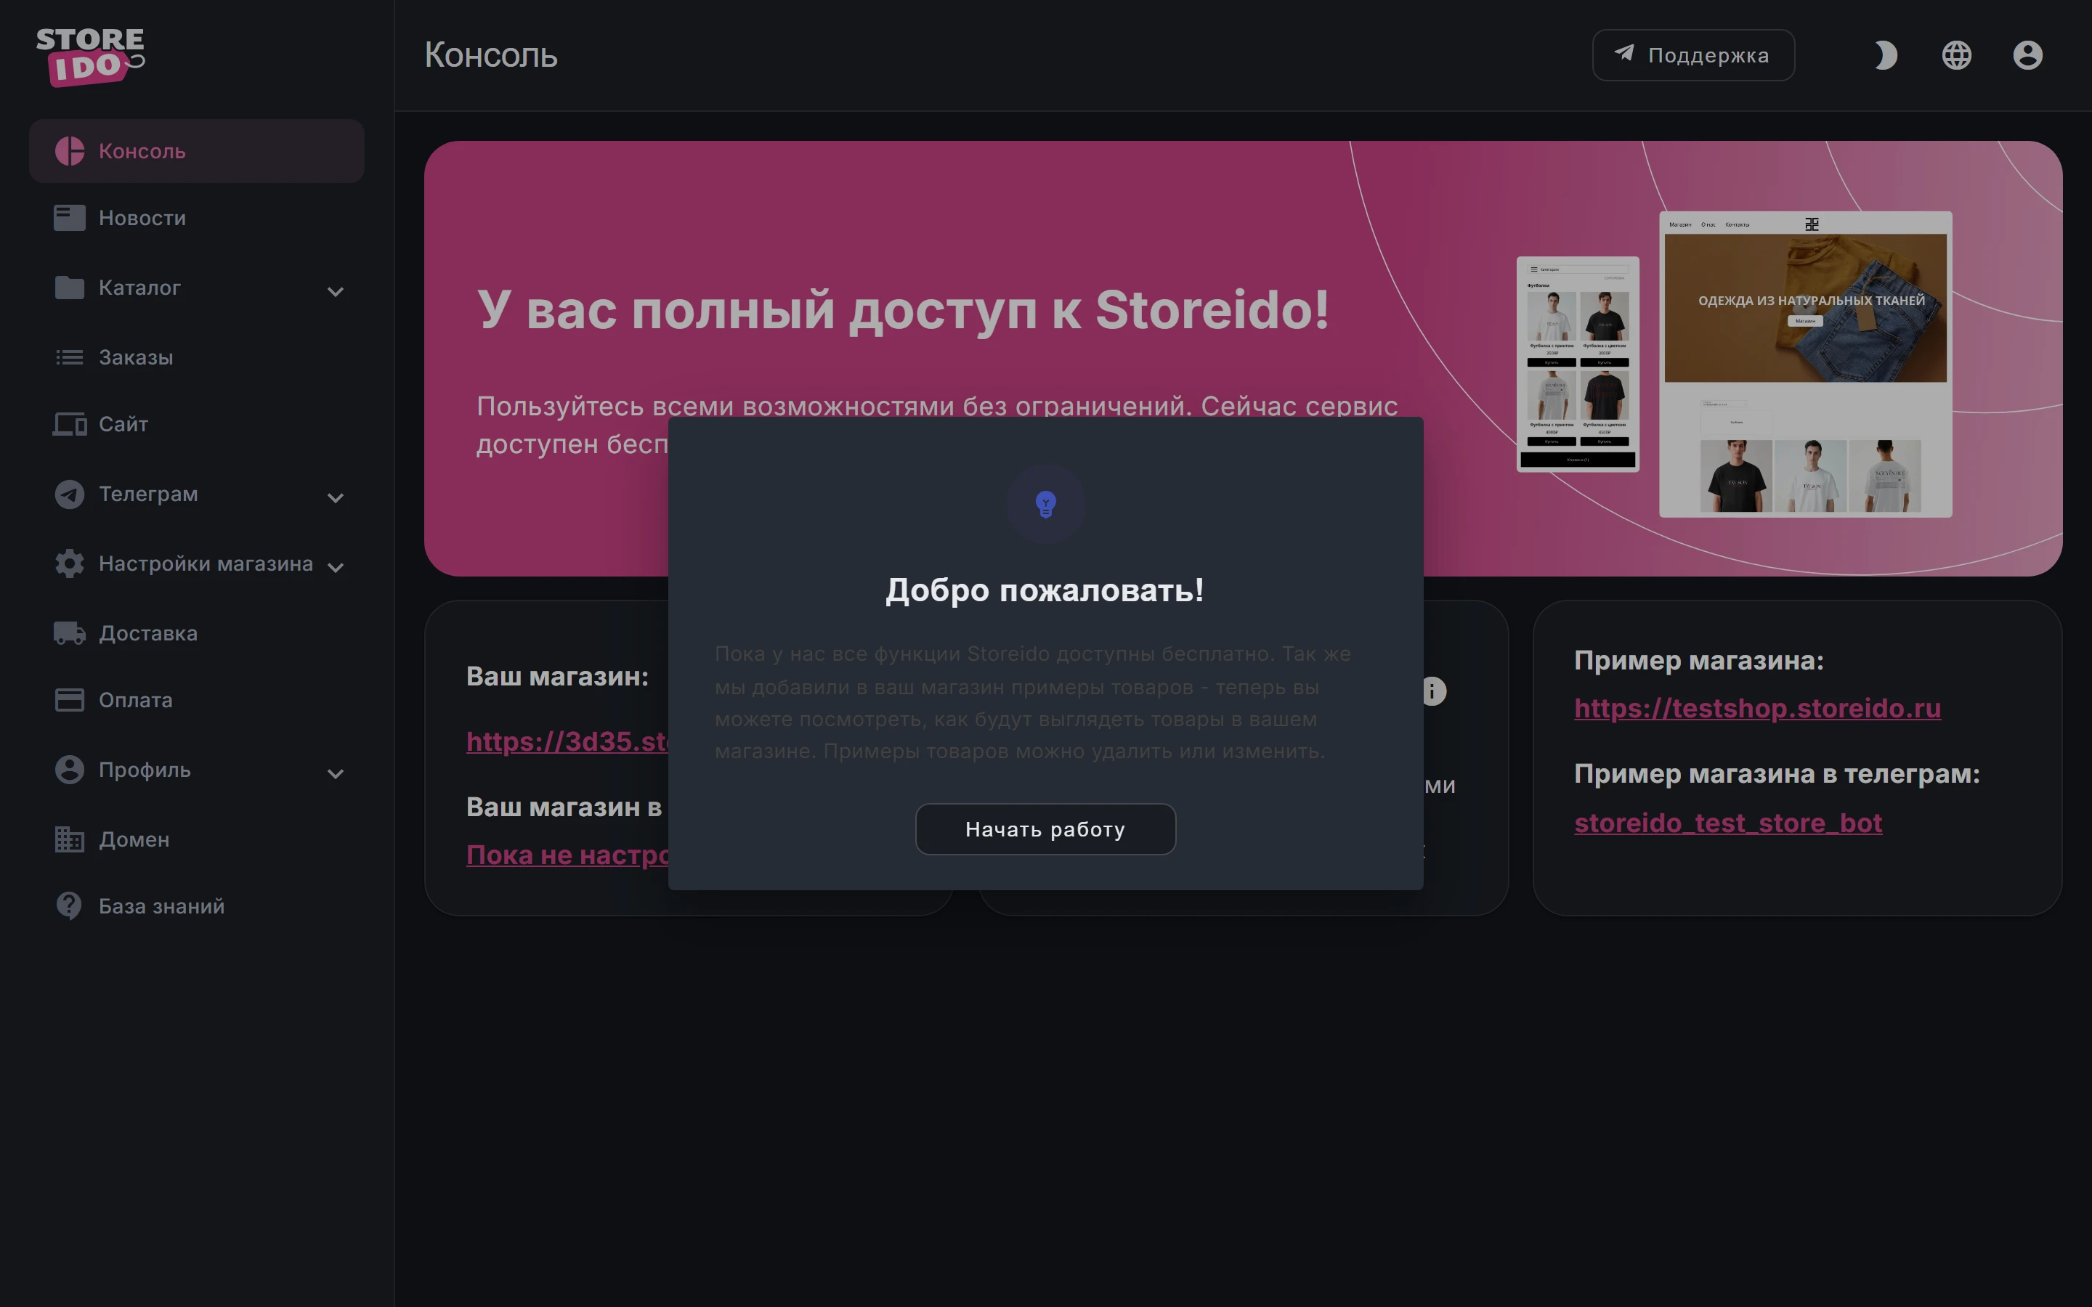Click the Ваш магазин: label
Screen dimensions: 2092x1307
[x=558, y=676]
